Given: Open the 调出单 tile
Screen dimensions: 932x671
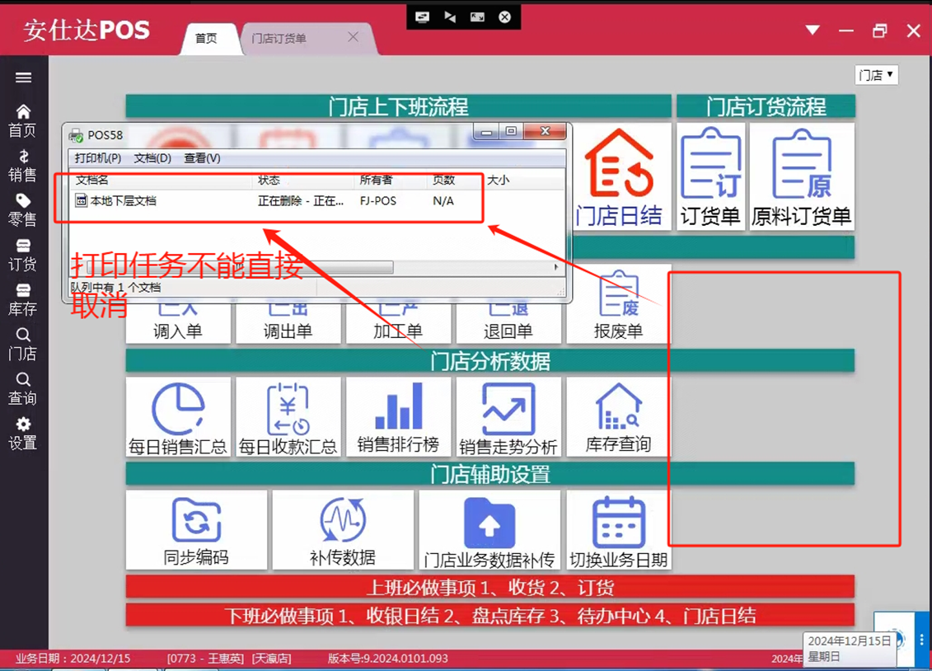Looking at the screenshot, I should click(x=288, y=323).
